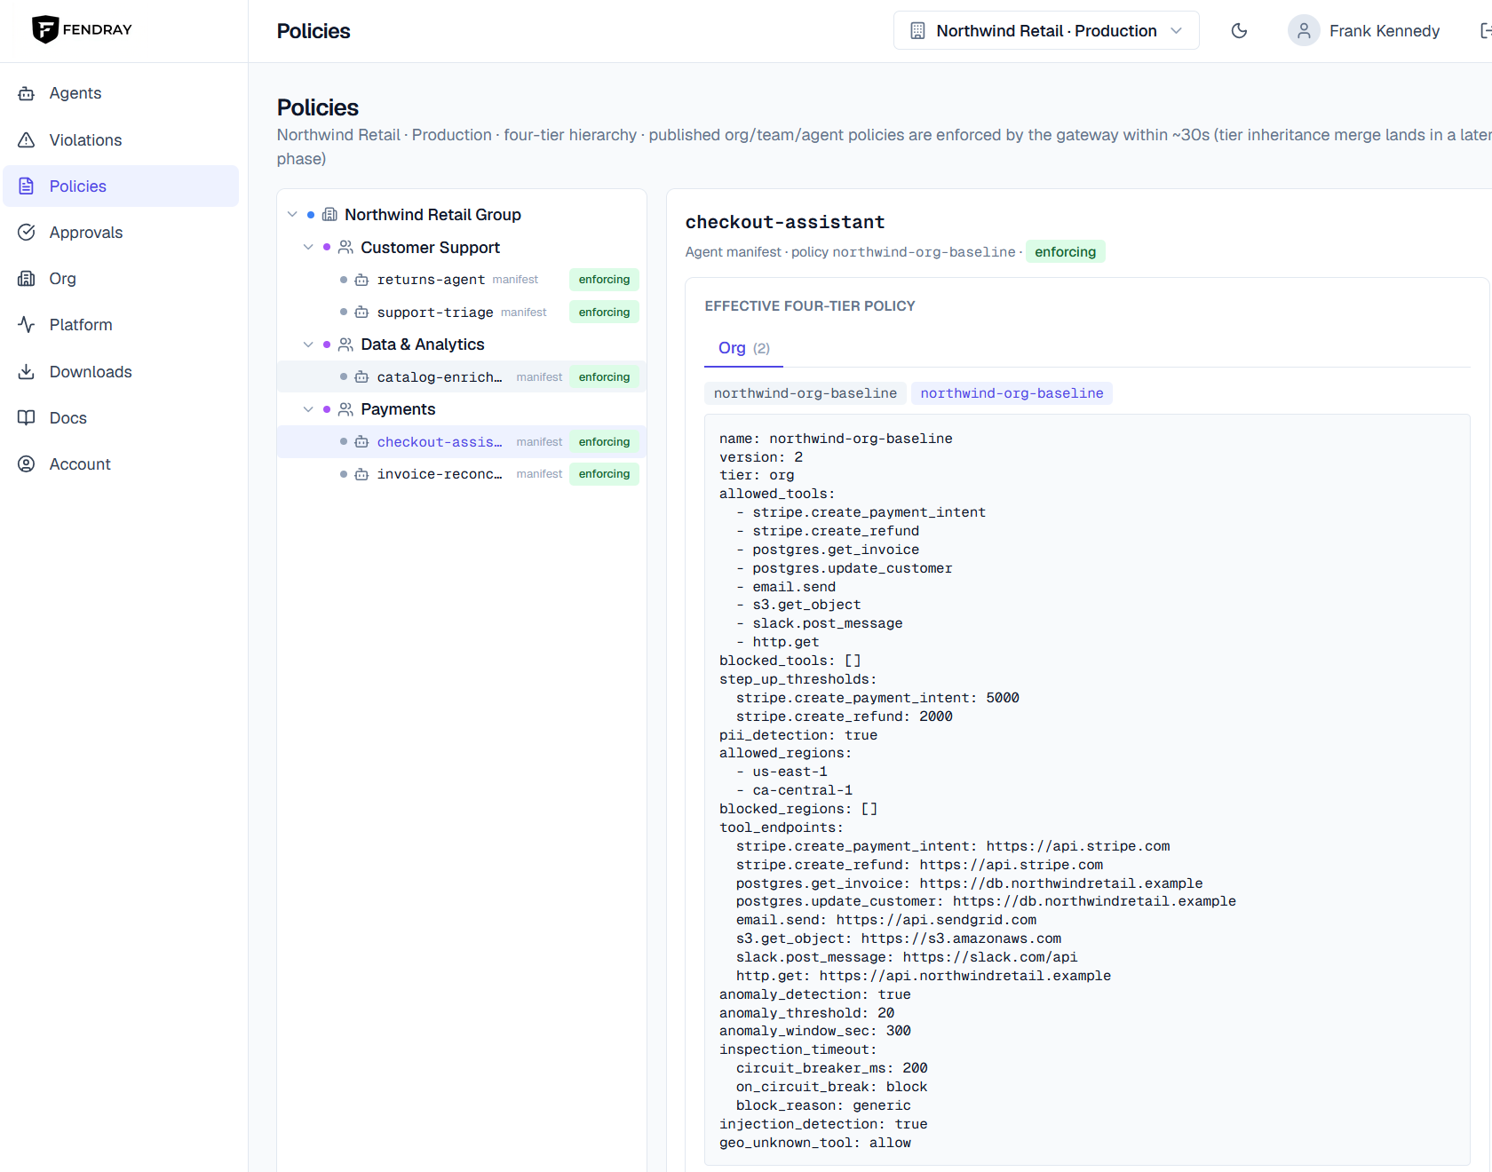Click Frank Kennedy avatar icon
Viewport: 1492px width, 1172px height.
coord(1304,31)
